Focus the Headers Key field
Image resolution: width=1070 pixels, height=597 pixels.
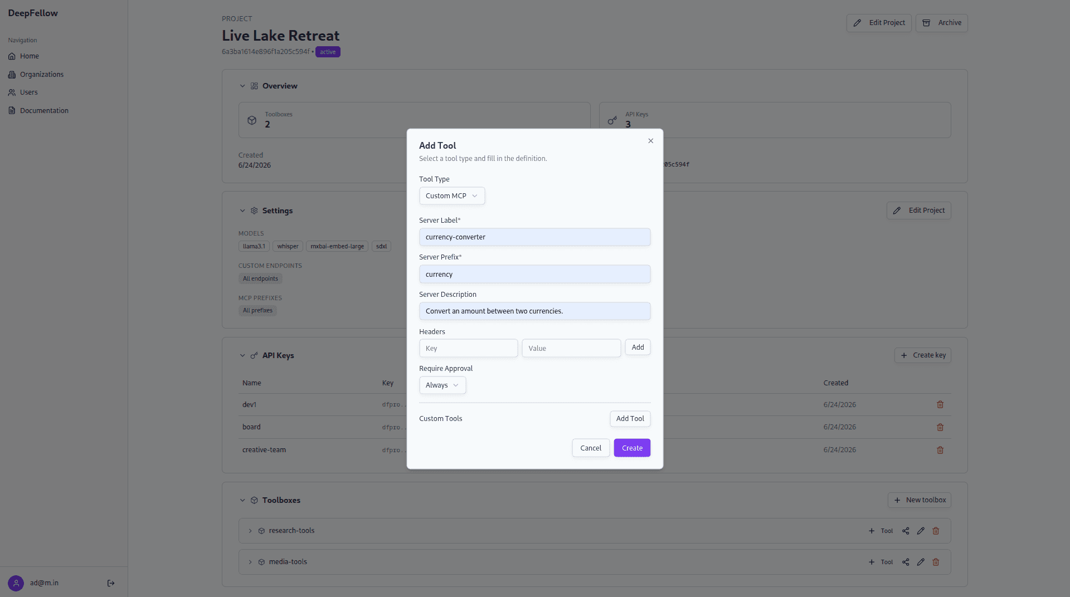point(468,349)
